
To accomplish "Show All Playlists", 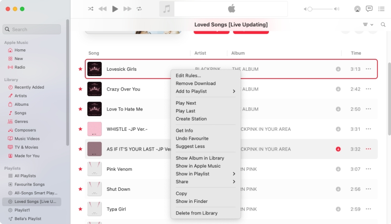I will [x=25, y=176].
